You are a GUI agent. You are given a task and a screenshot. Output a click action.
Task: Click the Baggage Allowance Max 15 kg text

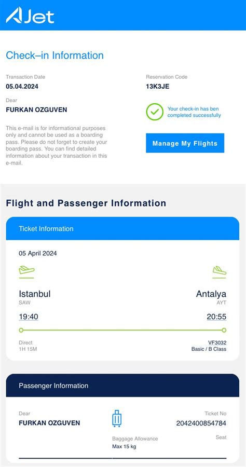[x=135, y=443]
